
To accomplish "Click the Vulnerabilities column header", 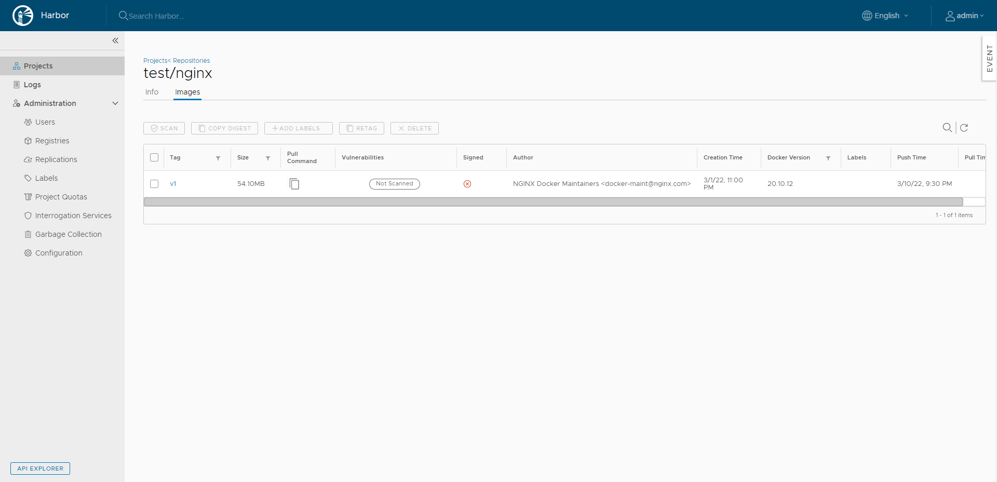I will tap(362, 157).
